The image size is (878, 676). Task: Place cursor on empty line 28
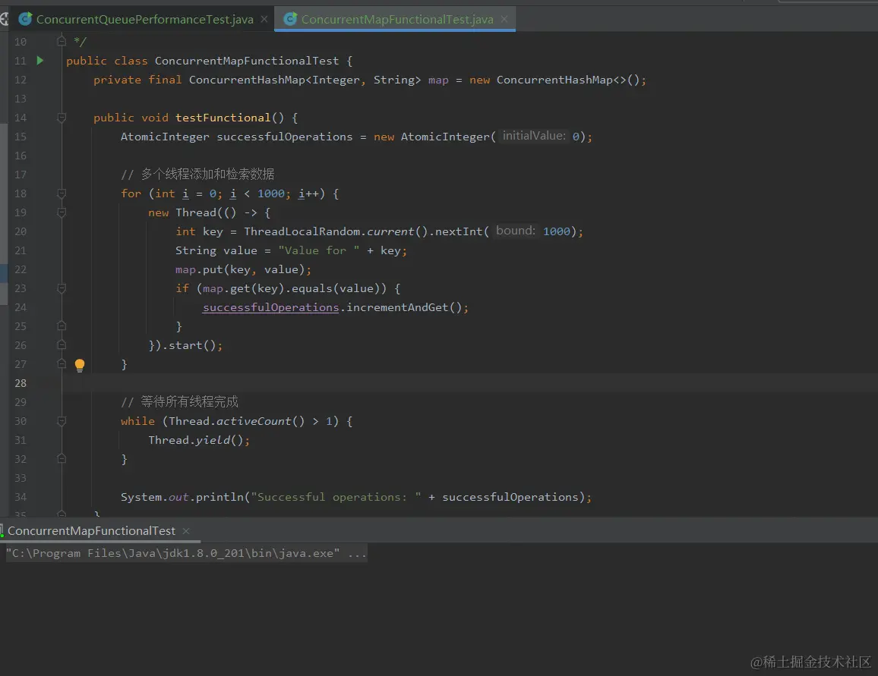(x=470, y=383)
